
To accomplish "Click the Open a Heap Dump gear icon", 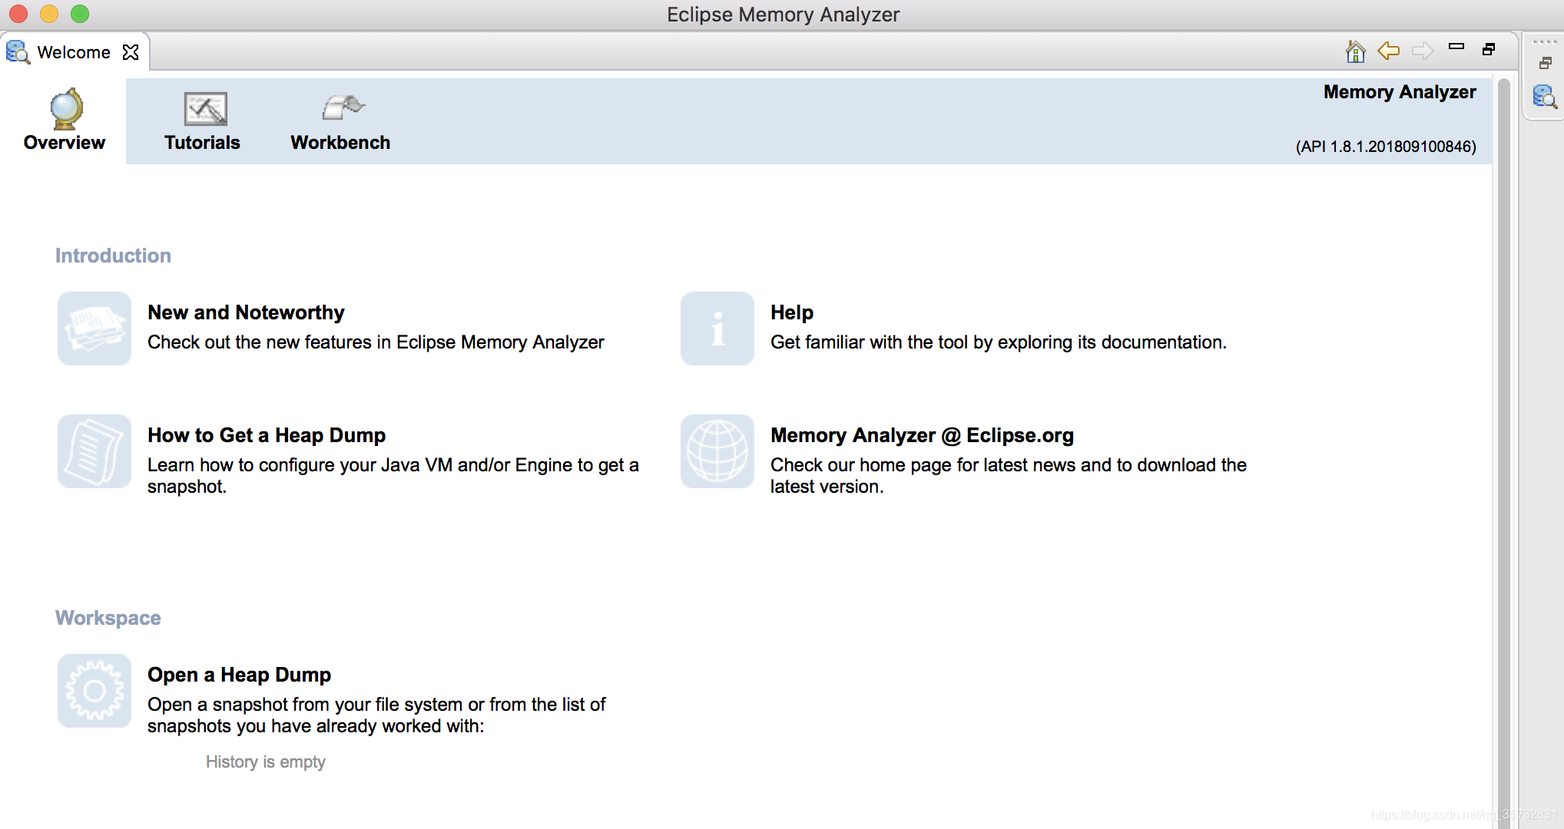I will coord(94,691).
